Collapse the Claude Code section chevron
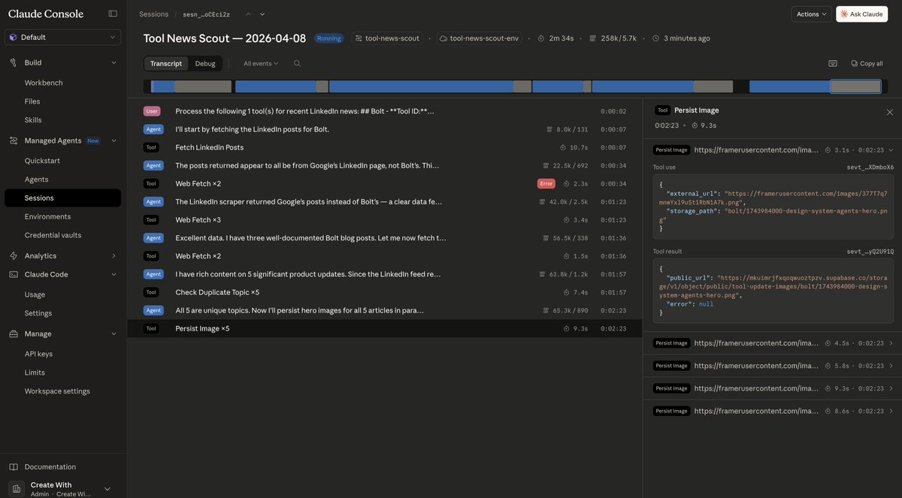This screenshot has width=902, height=498. coord(114,274)
